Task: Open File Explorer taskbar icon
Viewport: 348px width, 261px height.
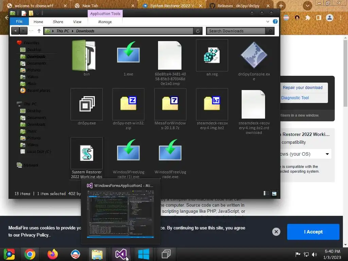Action: click(97, 254)
